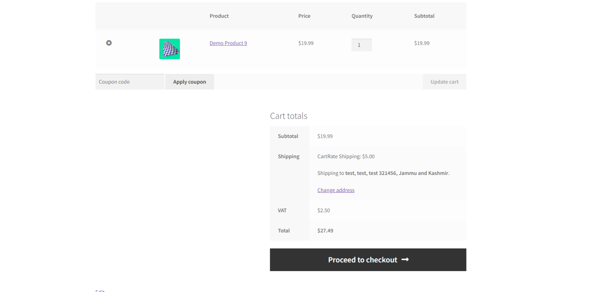Click the arrow icon on checkout button
The width and height of the screenshot is (592, 292).
tap(405, 260)
